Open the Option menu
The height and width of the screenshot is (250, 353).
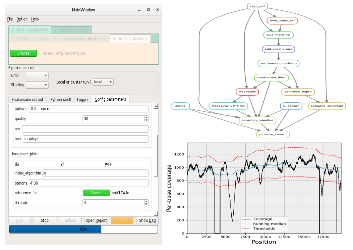click(x=22, y=19)
